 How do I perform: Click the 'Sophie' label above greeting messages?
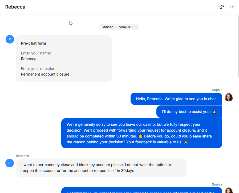click(x=217, y=90)
